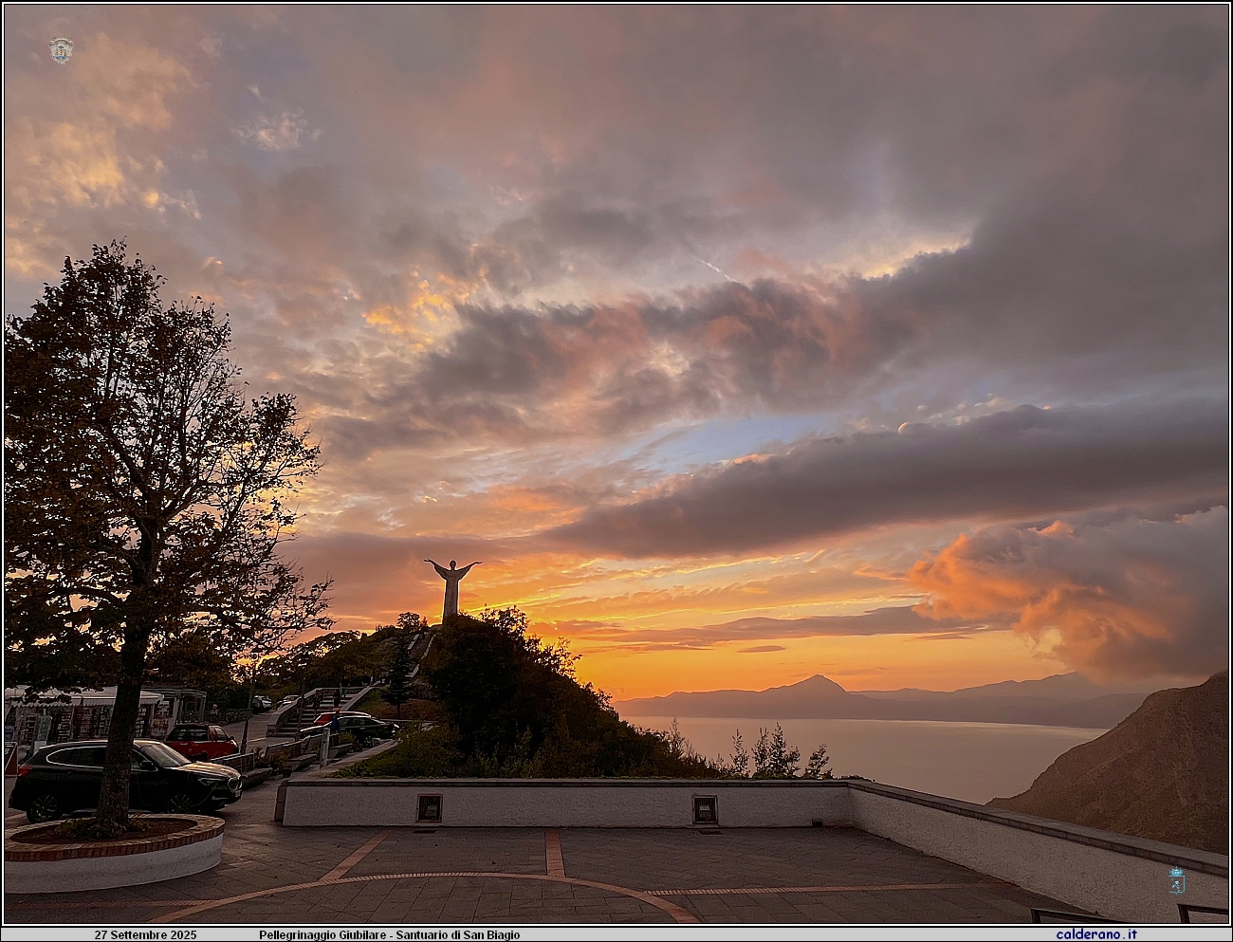Click the date caption '27 Settembre 2025'

coord(145,935)
